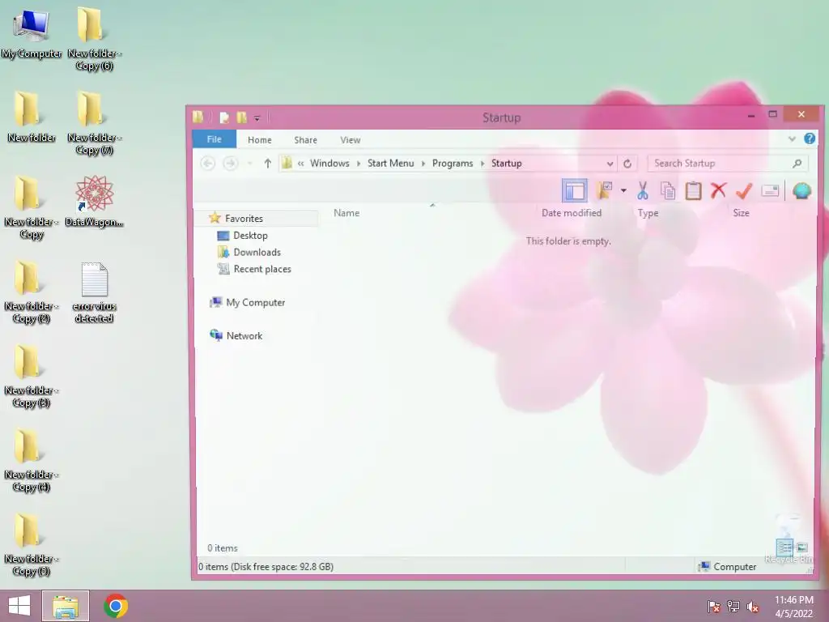
Task: Select New folder - Copy (7) on desktop
Action: tap(94, 124)
